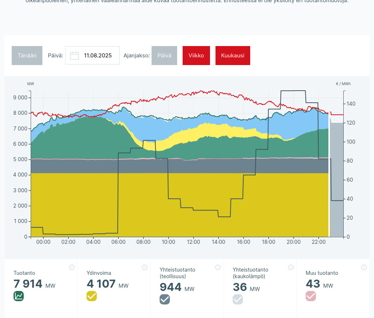This screenshot has height=318, width=374.
Task: Click the calendar icon in date field
Action: [x=75, y=56]
